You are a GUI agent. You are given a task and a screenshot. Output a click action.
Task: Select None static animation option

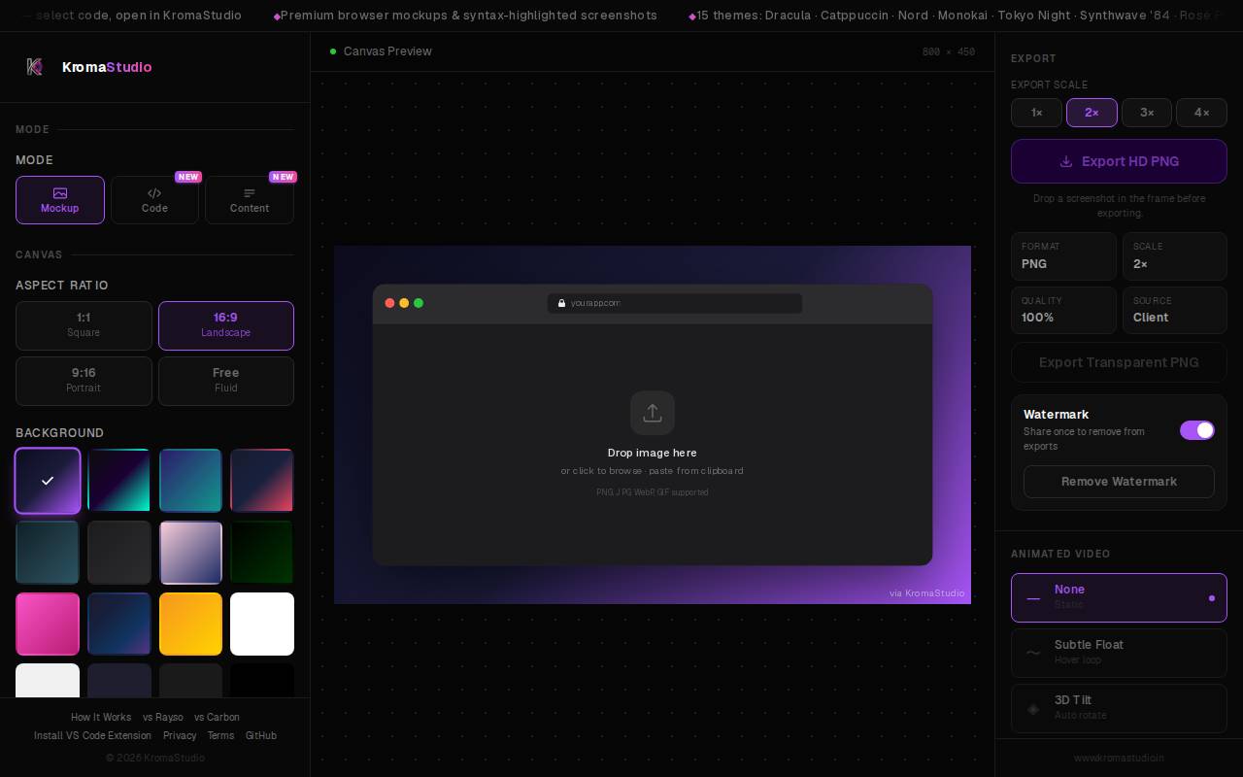1119,597
